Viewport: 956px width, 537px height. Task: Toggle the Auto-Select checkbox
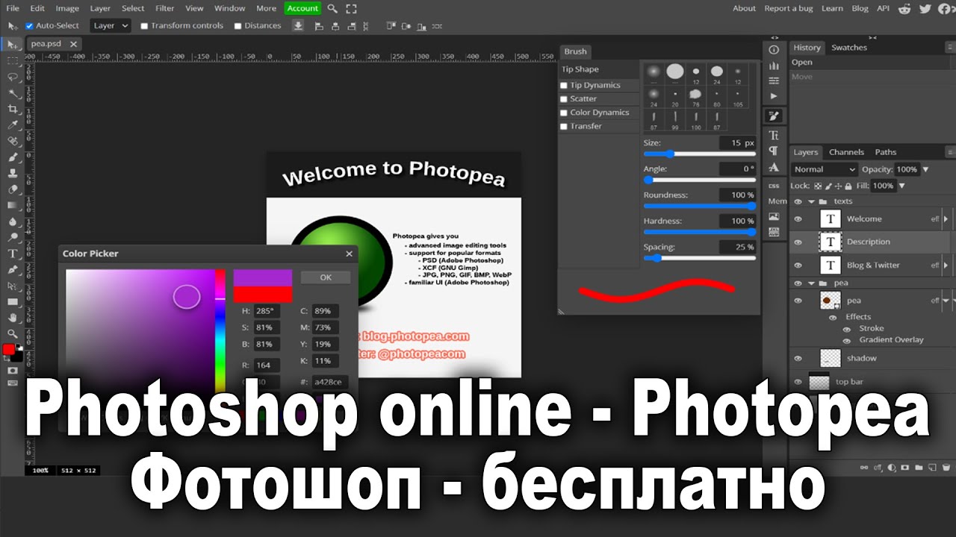[x=30, y=25]
